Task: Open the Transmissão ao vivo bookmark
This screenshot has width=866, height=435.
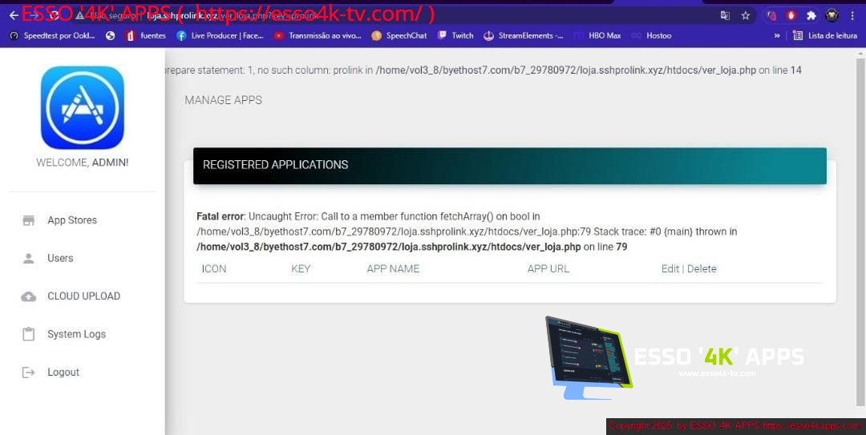Action: 318,35
